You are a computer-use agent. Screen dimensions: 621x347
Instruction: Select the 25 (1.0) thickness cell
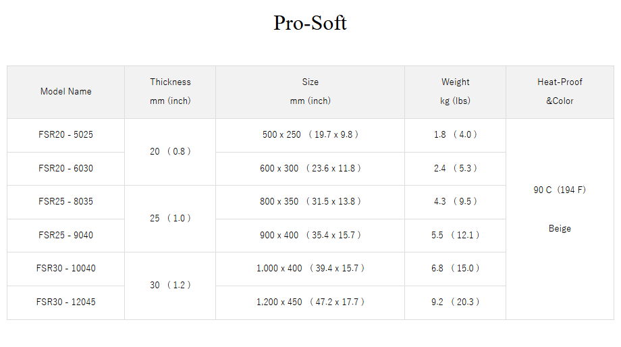170,218
